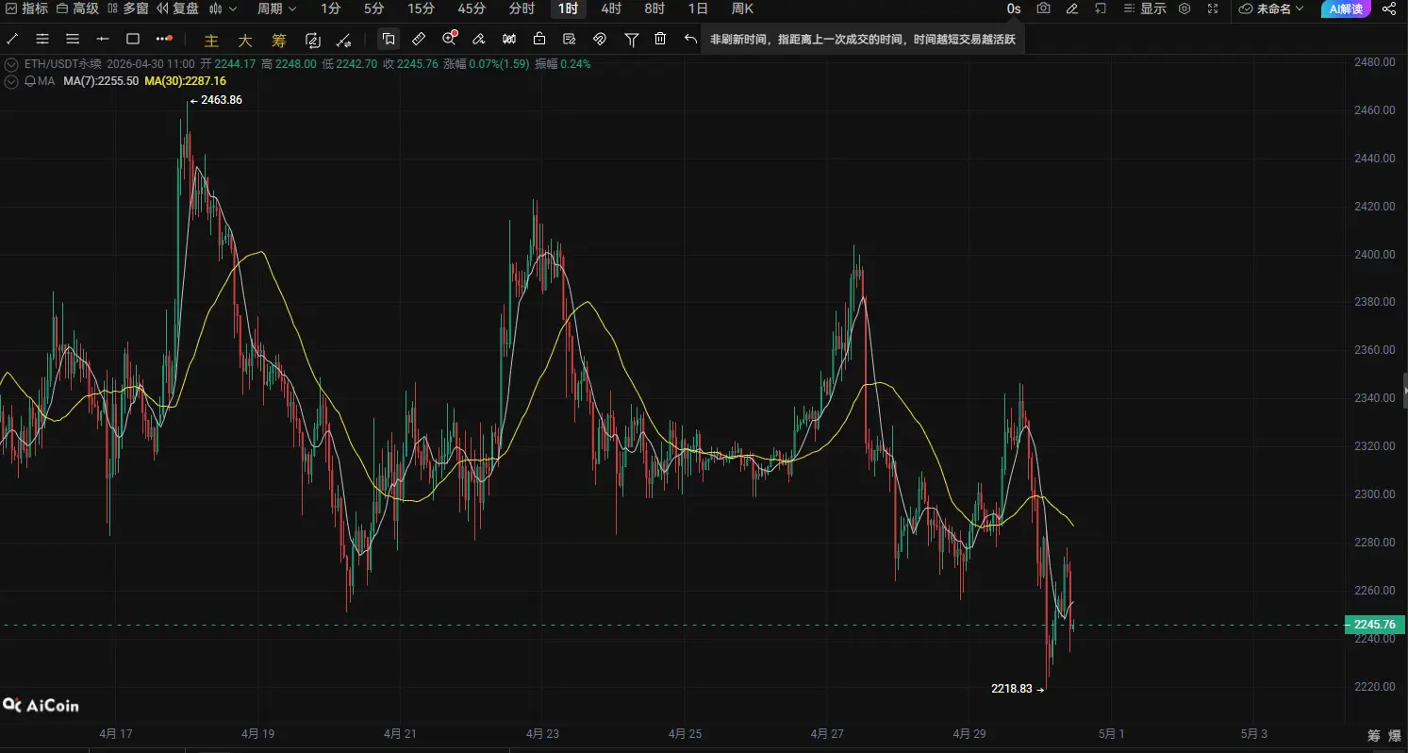Viewport: 1408px width, 753px height.
Task: Click the filter funnel icon
Action: tap(632, 39)
